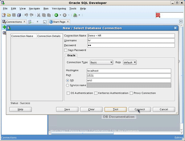Switch to the Start Page tab

[x=59, y=22]
